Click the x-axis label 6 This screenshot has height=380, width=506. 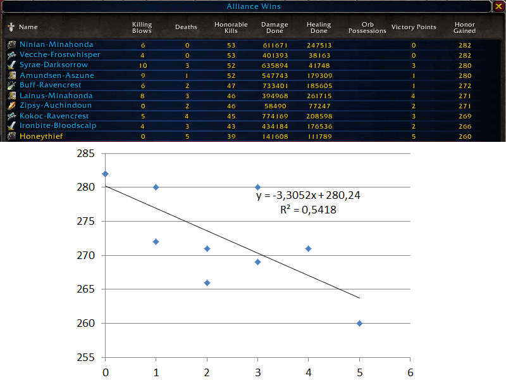pyautogui.click(x=410, y=372)
